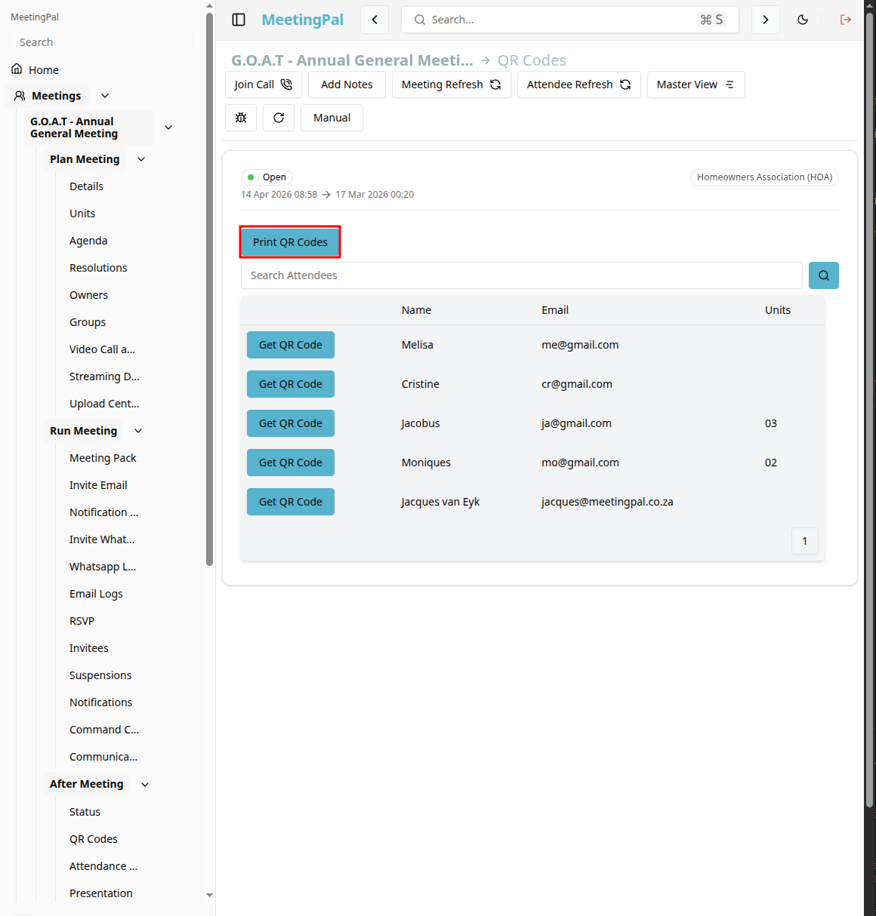This screenshot has height=916, width=876.
Task: Open the Agenda page
Action: [88, 241]
